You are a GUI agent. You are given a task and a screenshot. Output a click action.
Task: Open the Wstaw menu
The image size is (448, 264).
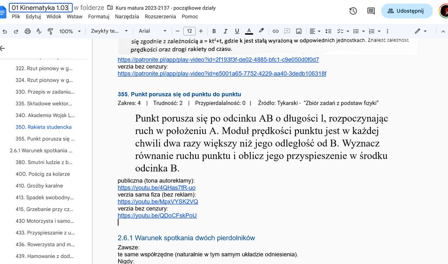click(75, 16)
